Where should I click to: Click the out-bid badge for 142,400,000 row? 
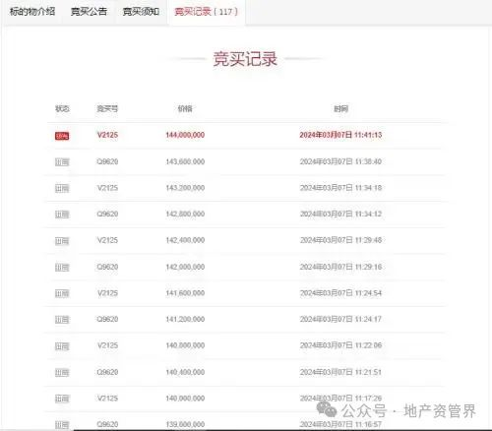click(62, 241)
